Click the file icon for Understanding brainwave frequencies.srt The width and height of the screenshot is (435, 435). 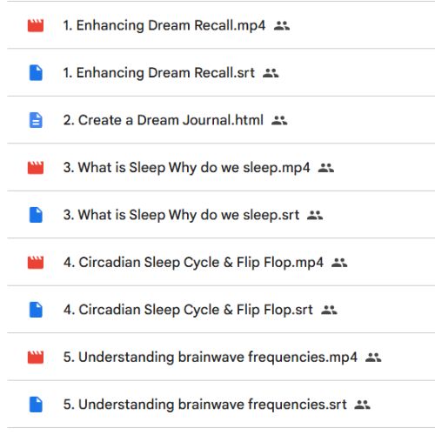[x=36, y=405]
